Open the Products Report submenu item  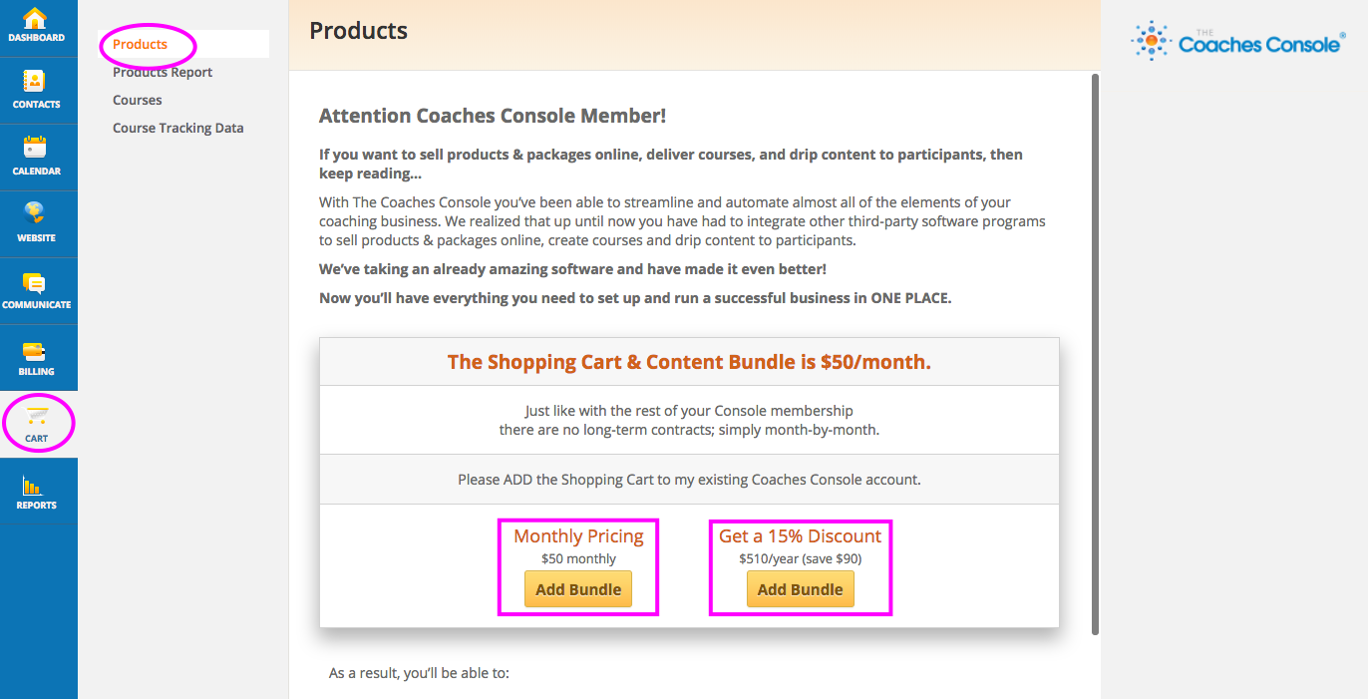click(163, 73)
